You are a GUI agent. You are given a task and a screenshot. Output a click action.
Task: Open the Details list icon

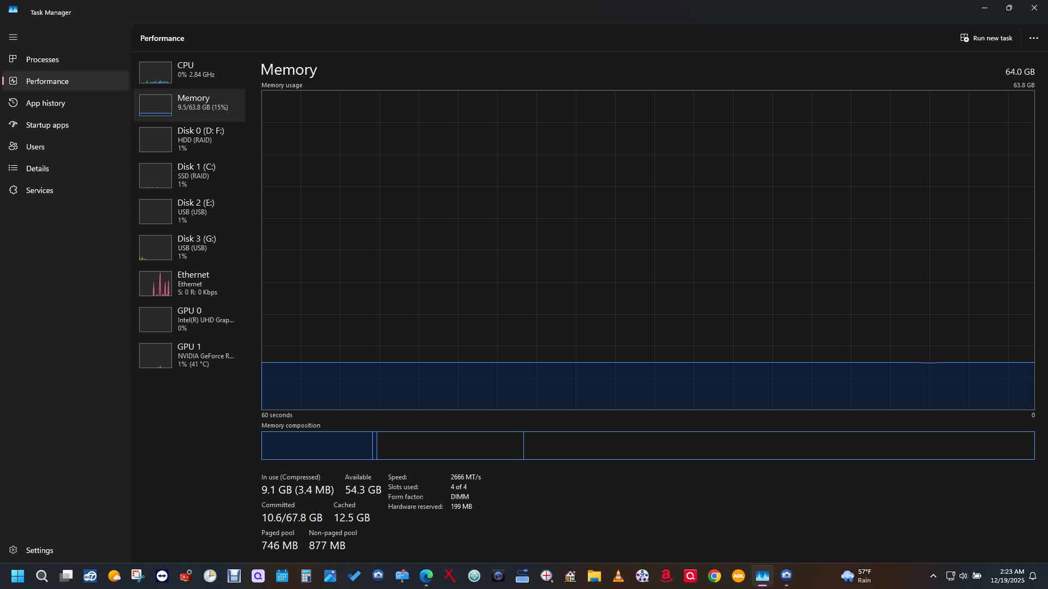[x=13, y=168]
